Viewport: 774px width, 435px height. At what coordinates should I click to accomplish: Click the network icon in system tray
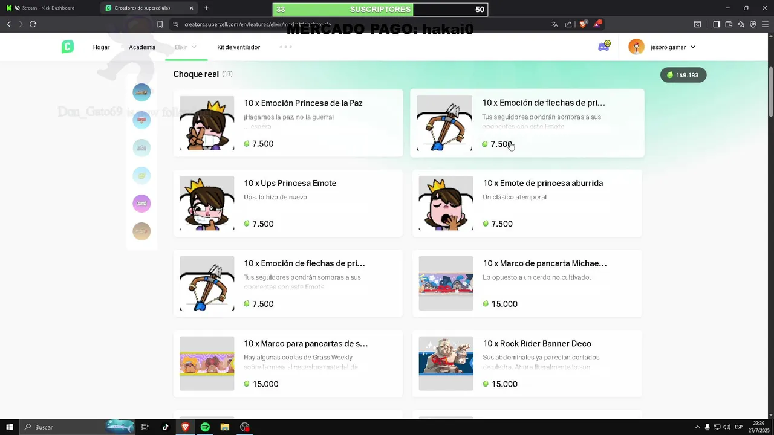point(717,427)
